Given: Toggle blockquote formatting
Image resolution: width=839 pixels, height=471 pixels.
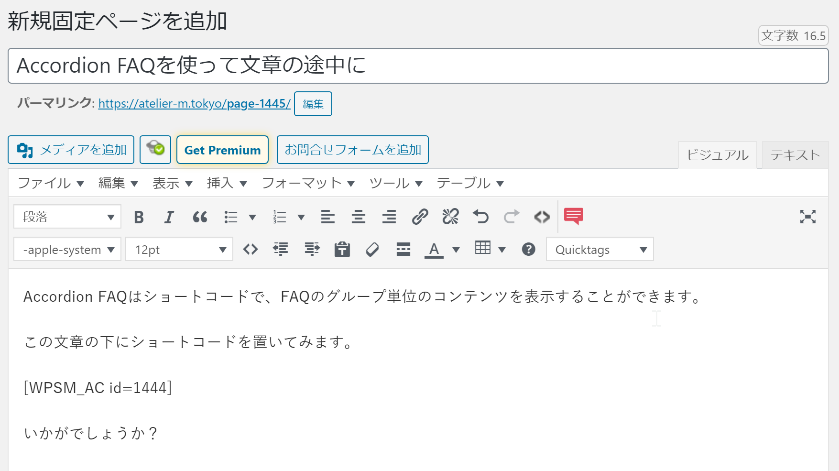Looking at the screenshot, I should coord(200,217).
